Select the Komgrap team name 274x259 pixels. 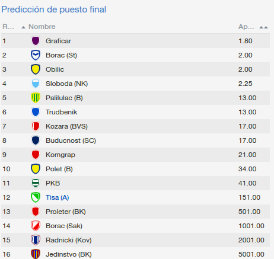60,155
